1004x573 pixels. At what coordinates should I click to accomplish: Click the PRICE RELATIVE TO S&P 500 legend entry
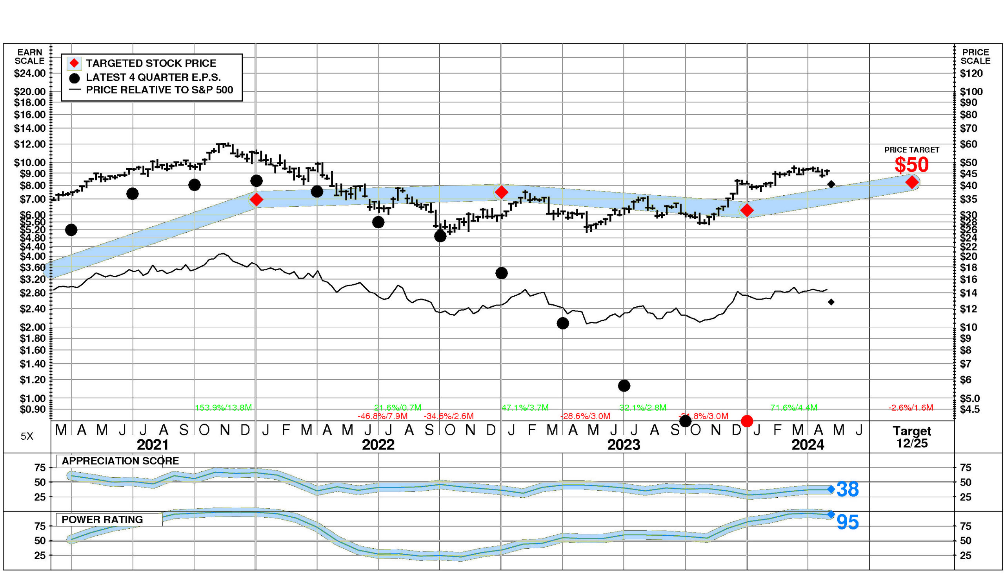159,90
